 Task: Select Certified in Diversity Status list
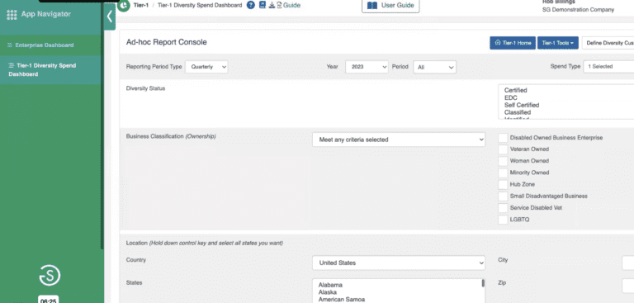tap(515, 90)
